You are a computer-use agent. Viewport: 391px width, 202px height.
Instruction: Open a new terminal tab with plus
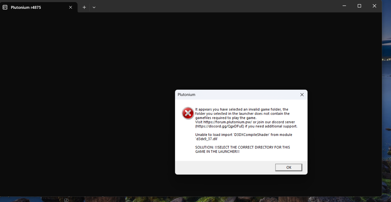click(84, 7)
